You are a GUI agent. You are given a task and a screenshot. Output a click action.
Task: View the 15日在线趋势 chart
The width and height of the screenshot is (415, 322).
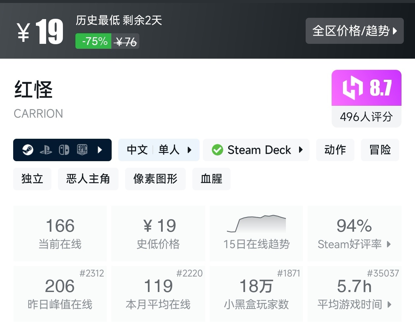[256, 233]
